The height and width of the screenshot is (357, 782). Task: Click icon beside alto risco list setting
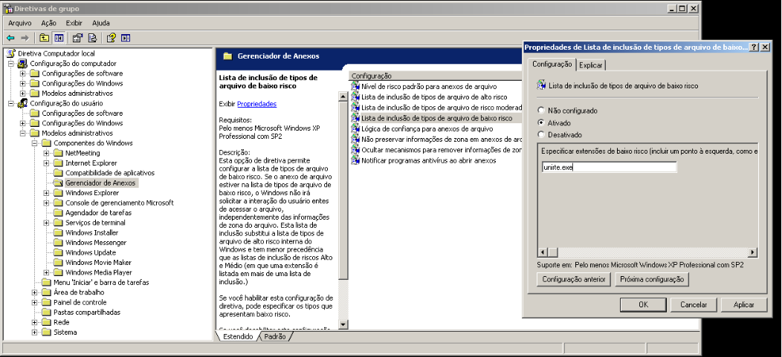point(355,96)
